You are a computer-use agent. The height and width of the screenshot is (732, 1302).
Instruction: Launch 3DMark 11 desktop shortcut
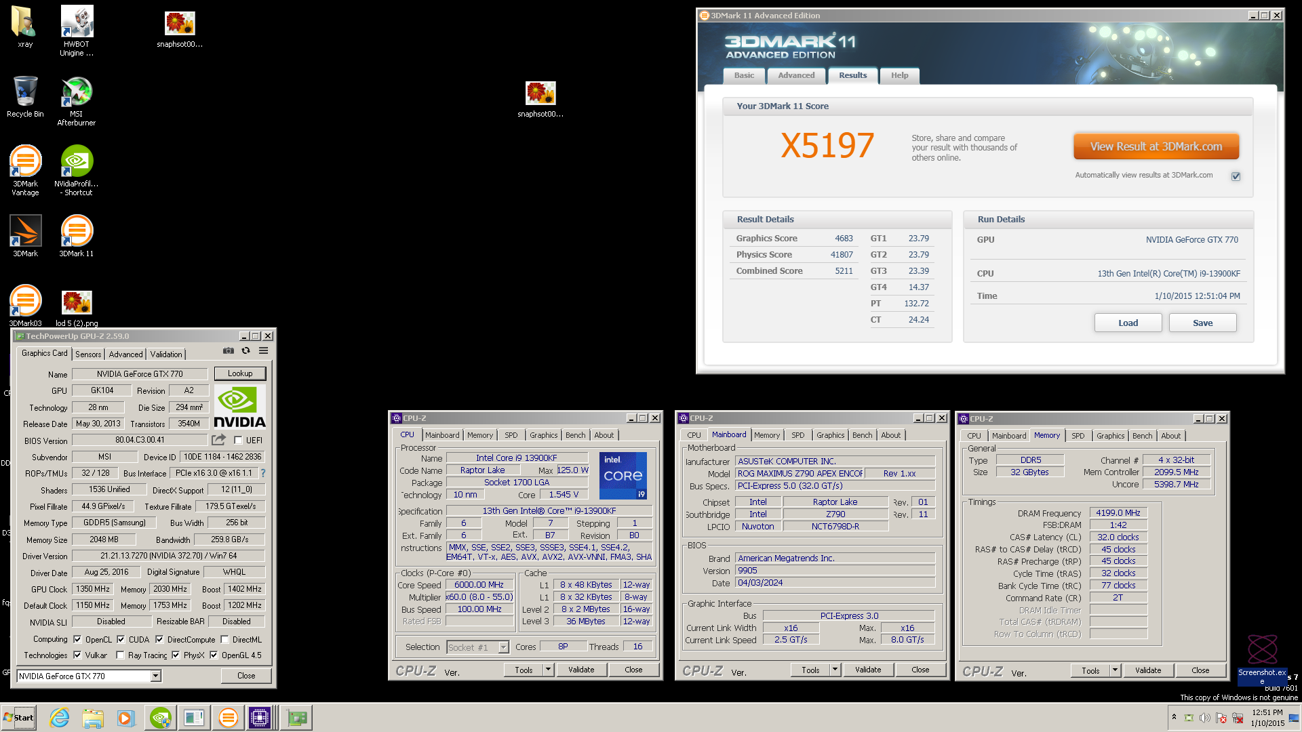(x=77, y=236)
